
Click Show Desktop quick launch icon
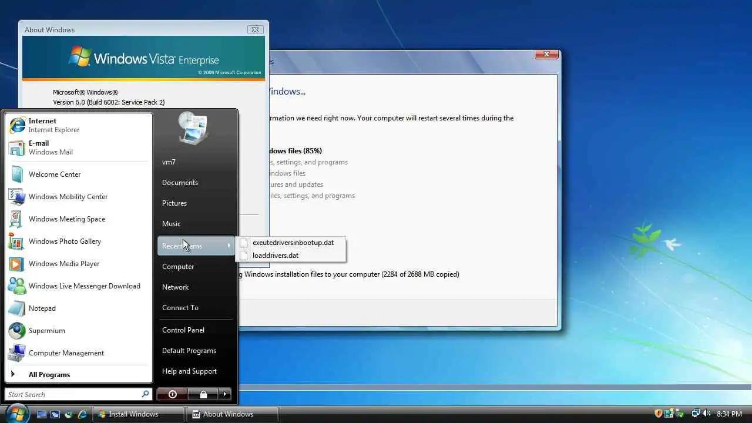[41, 414]
